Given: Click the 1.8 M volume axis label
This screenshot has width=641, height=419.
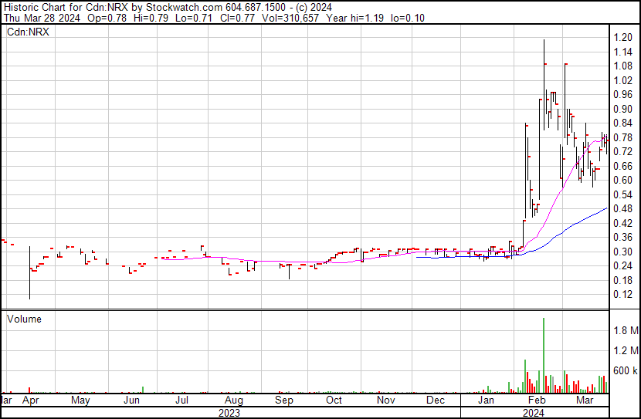Looking at the screenshot, I should tap(625, 331).
